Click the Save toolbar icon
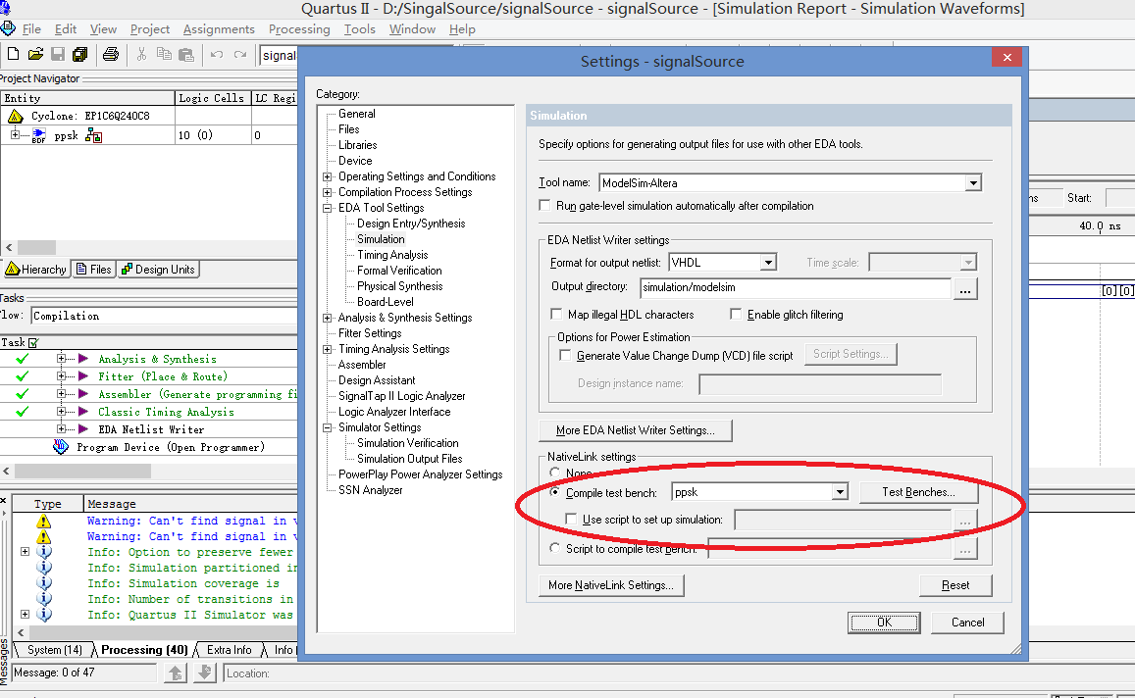Image resolution: width=1135 pixels, height=698 pixels. coord(58,54)
